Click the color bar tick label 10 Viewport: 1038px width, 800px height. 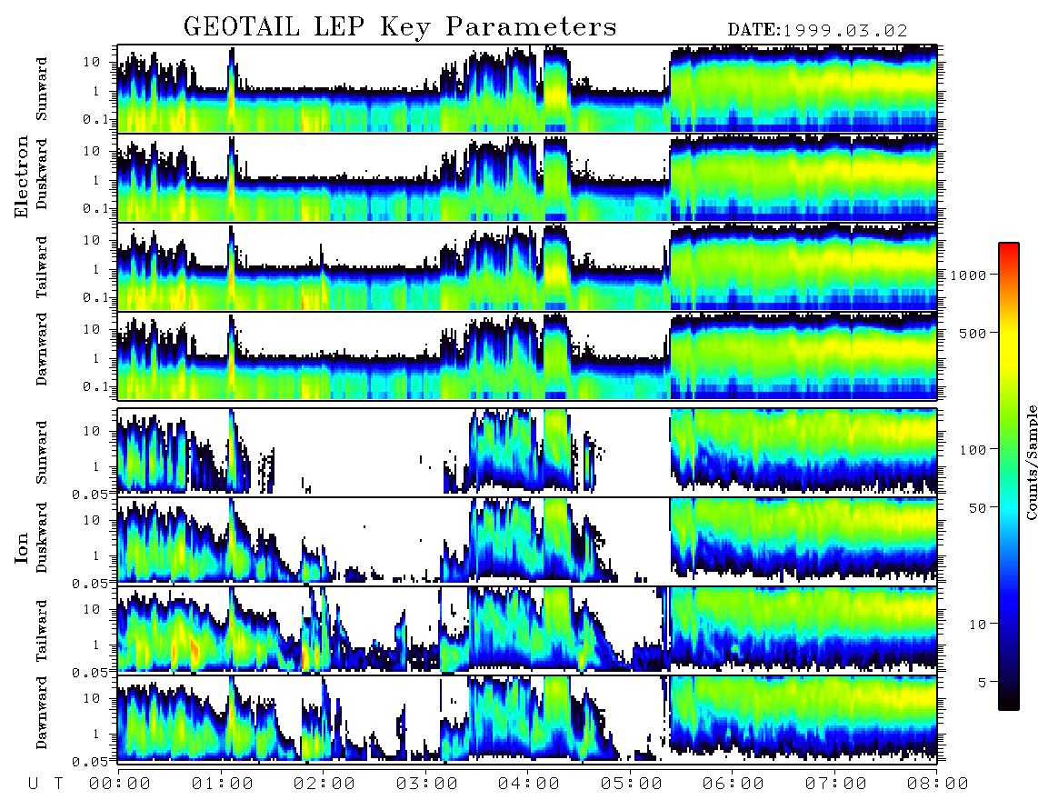pos(977,625)
